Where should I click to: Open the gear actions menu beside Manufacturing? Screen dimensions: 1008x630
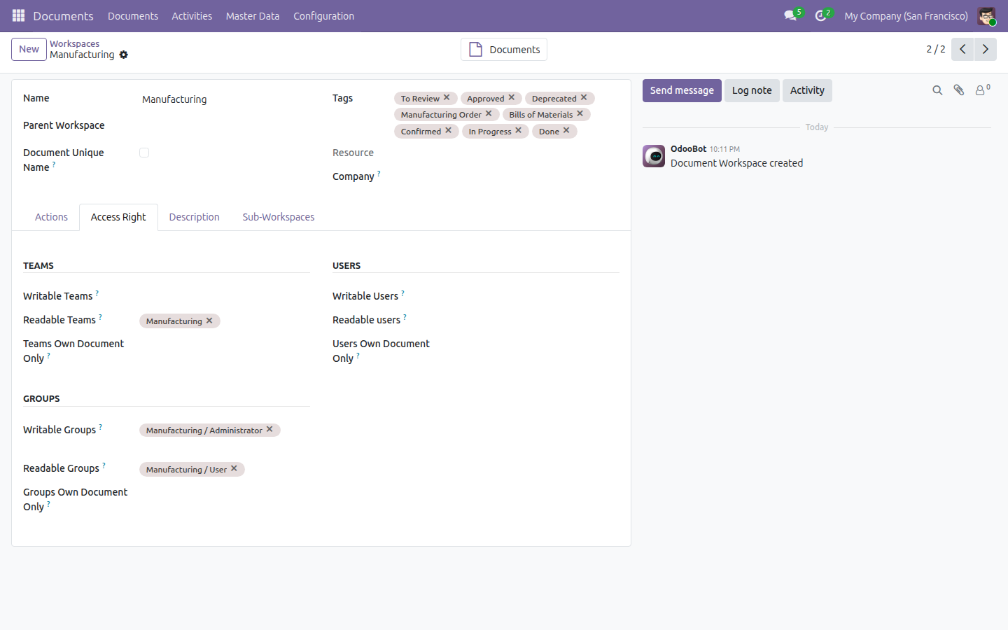coord(124,55)
